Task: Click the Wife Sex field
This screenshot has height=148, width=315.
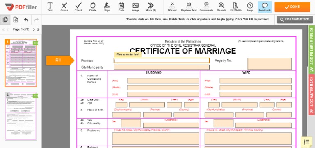Action: (224, 123)
